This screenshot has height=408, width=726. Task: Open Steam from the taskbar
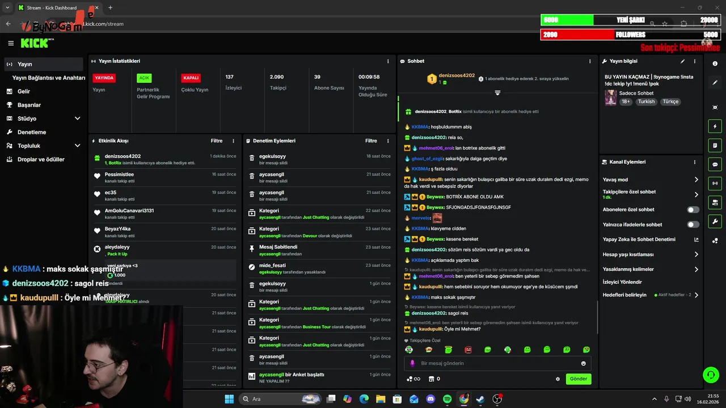point(480,399)
